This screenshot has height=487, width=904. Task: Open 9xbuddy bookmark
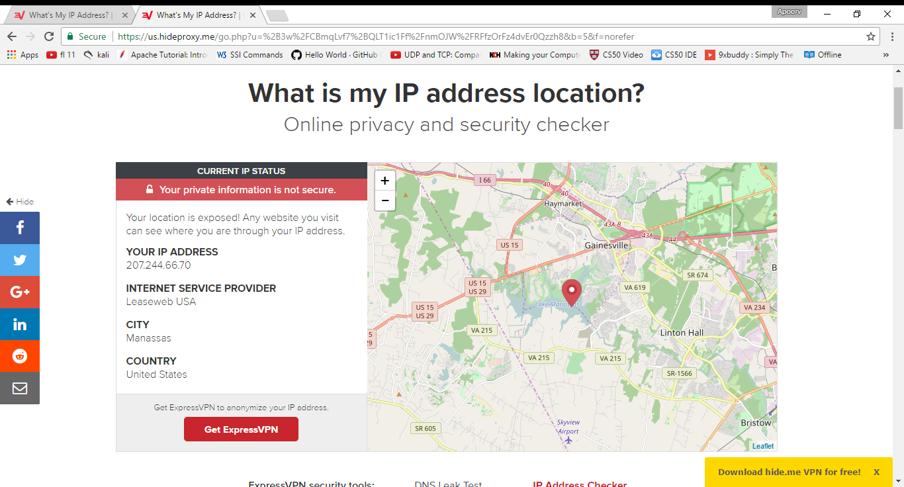(750, 55)
